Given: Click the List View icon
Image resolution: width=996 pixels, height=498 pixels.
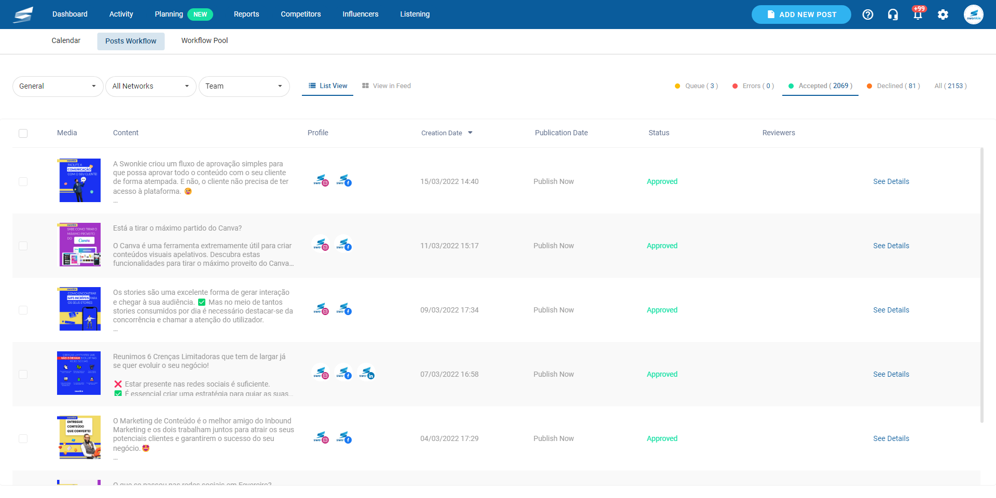Looking at the screenshot, I should click(x=312, y=86).
